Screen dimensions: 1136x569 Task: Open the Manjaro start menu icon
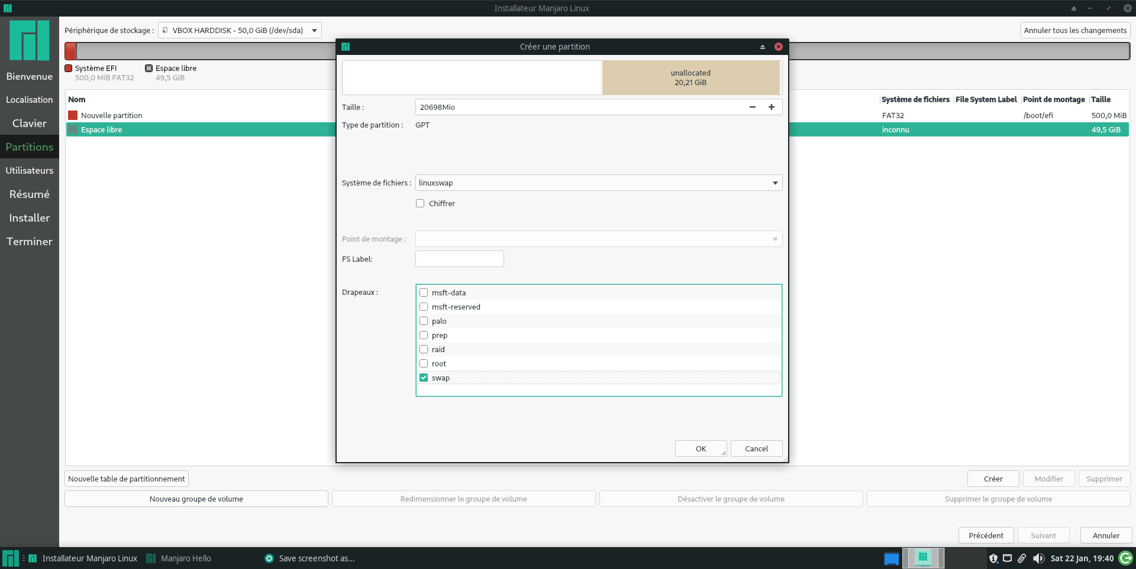coord(10,558)
